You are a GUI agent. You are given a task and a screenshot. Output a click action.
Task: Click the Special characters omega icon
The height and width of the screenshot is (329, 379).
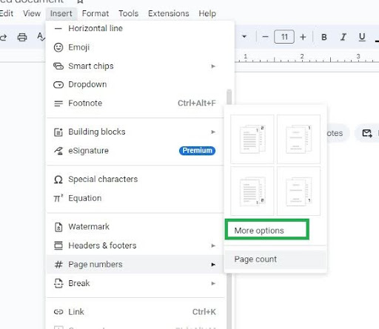[x=58, y=180]
